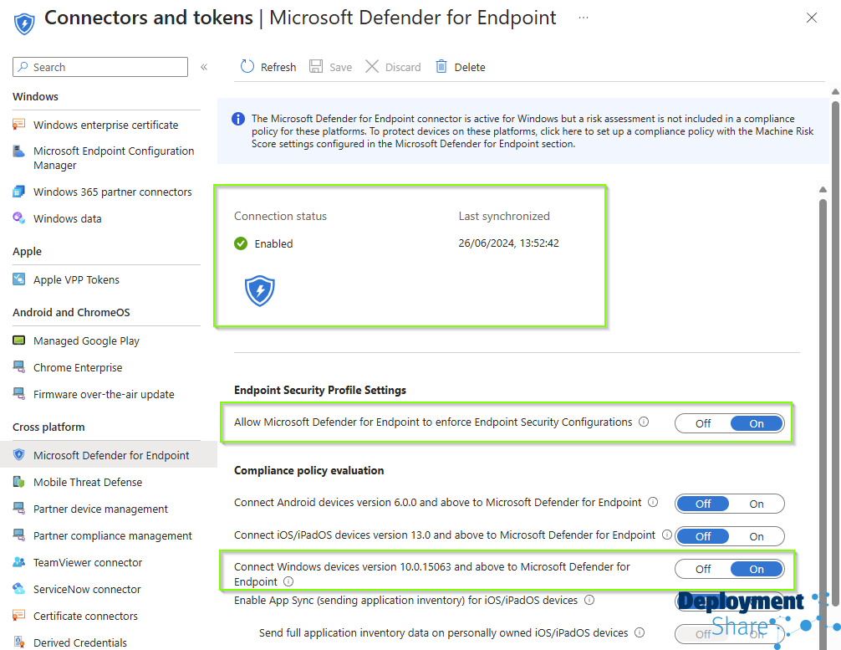Image resolution: width=841 pixels, height=650 pixels.
Task: Click the Delete trash icon
Action: click(x=441, y=67)
